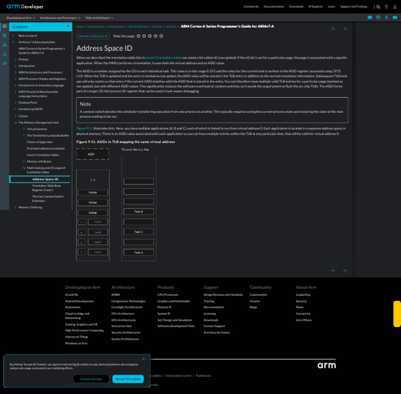The width and height of the screenshot is (401, 394).
Task: Go to previous page arrow at bottom
Action: 334,270
